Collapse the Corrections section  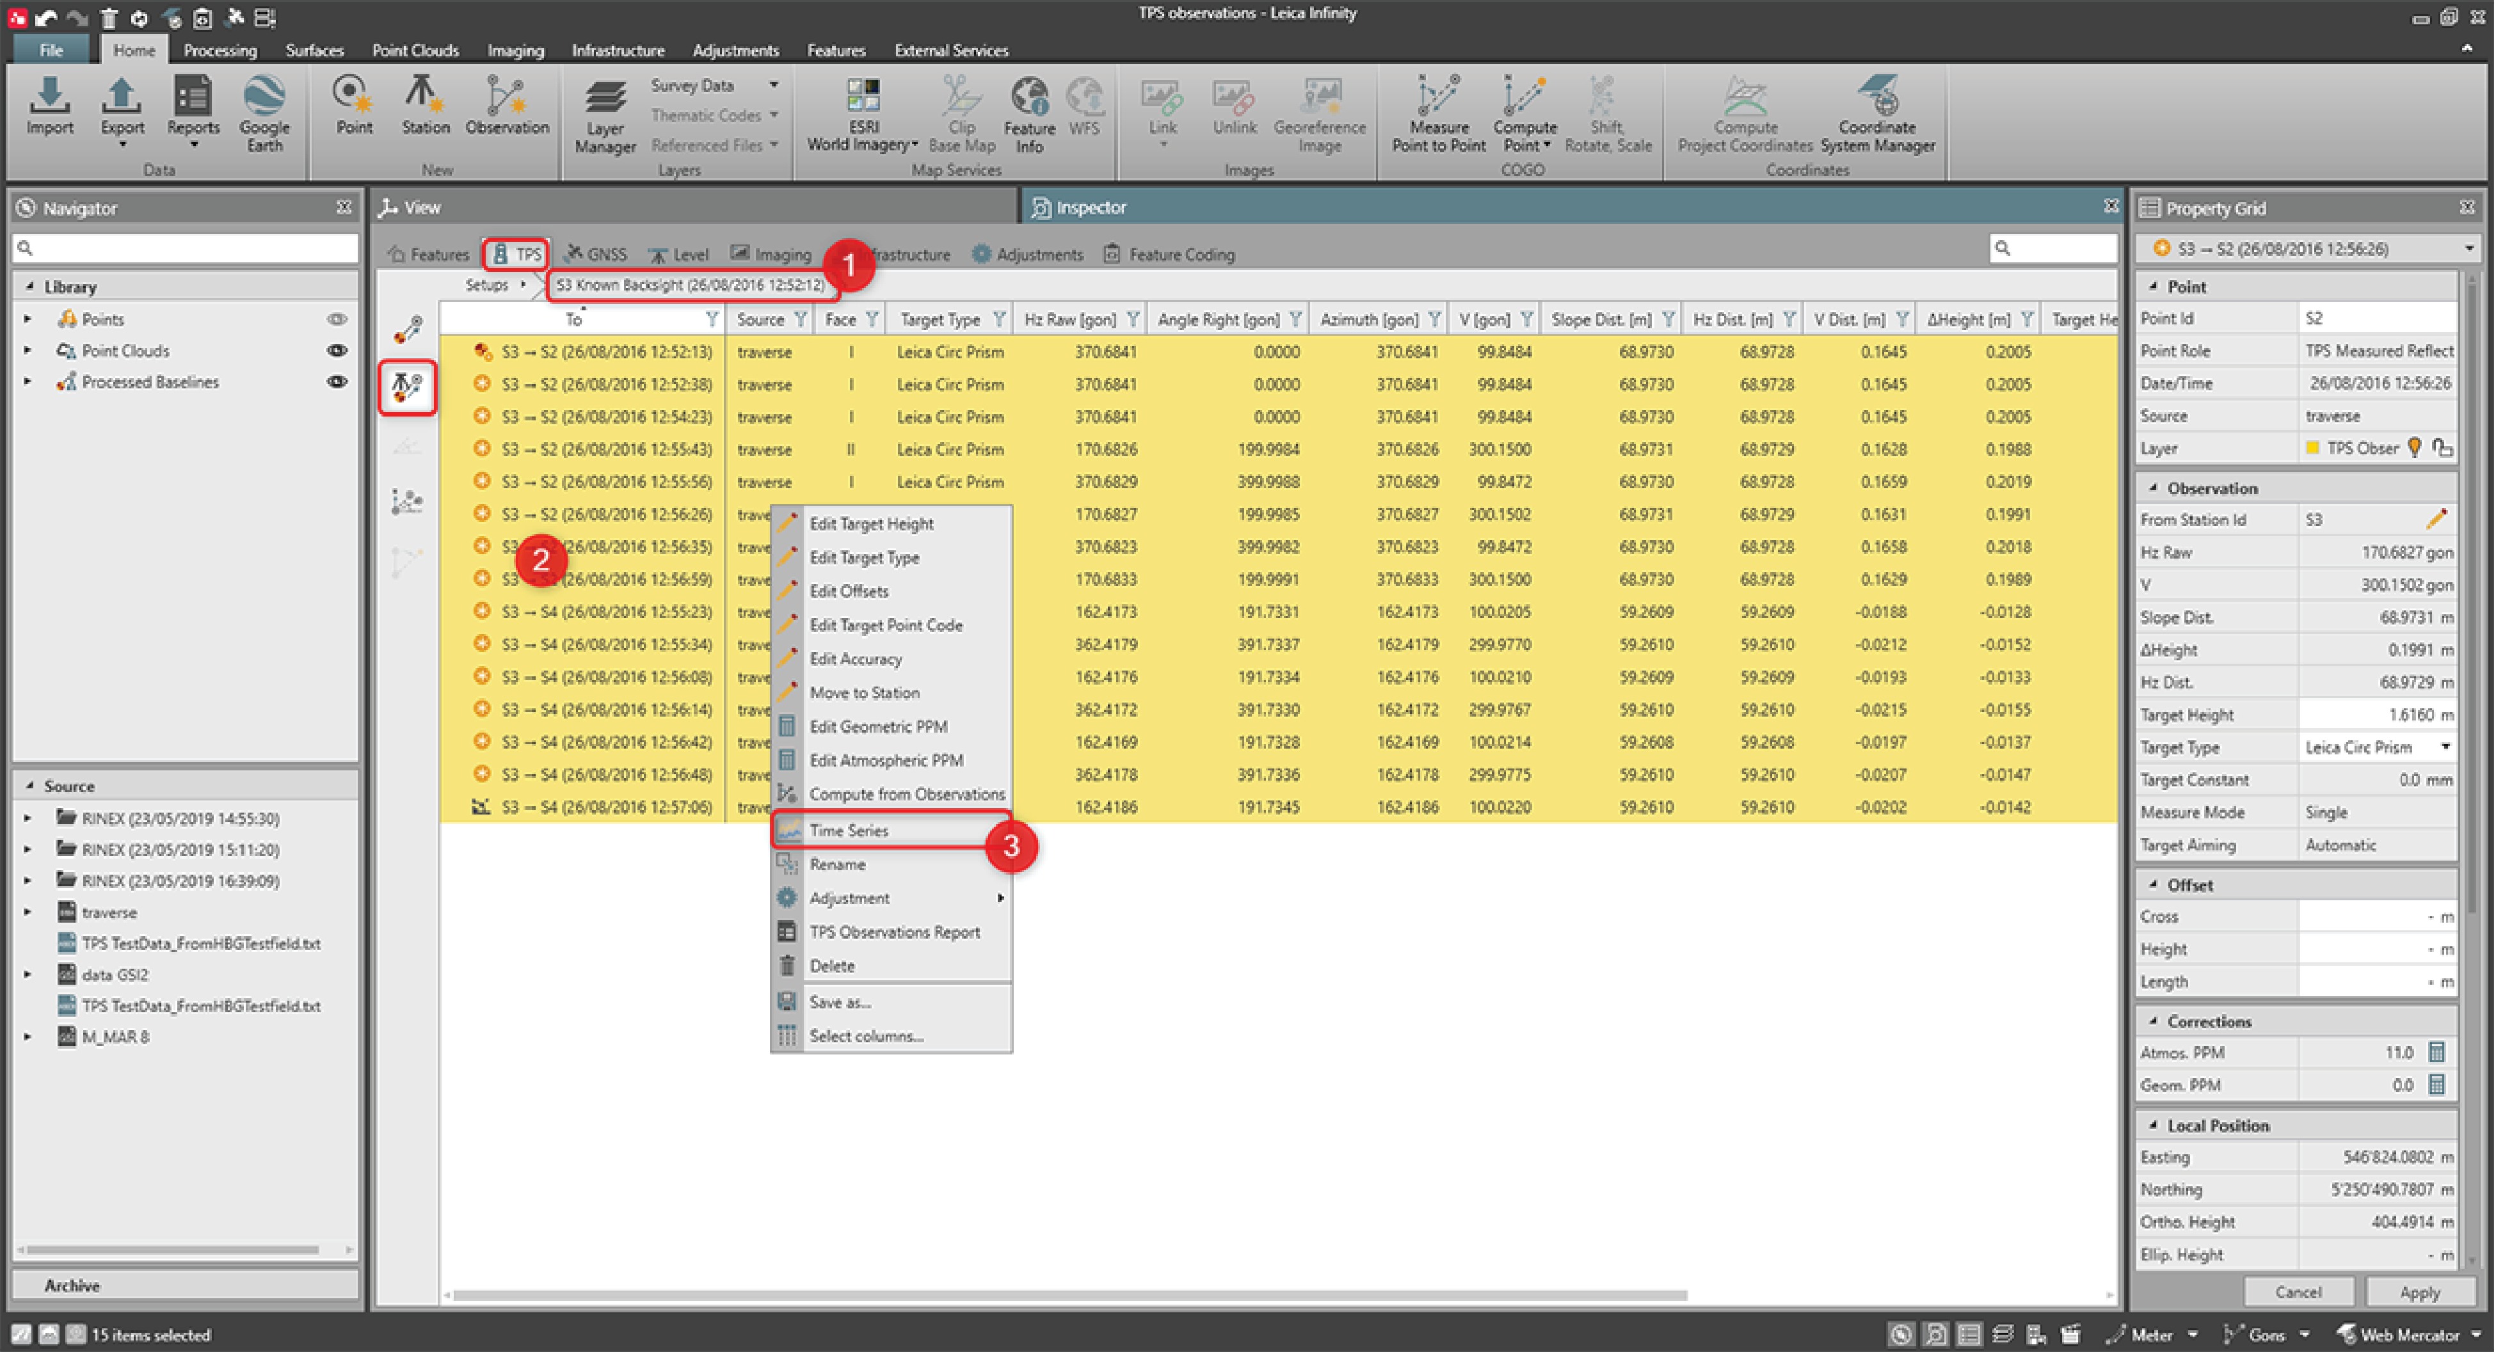2153,1021
